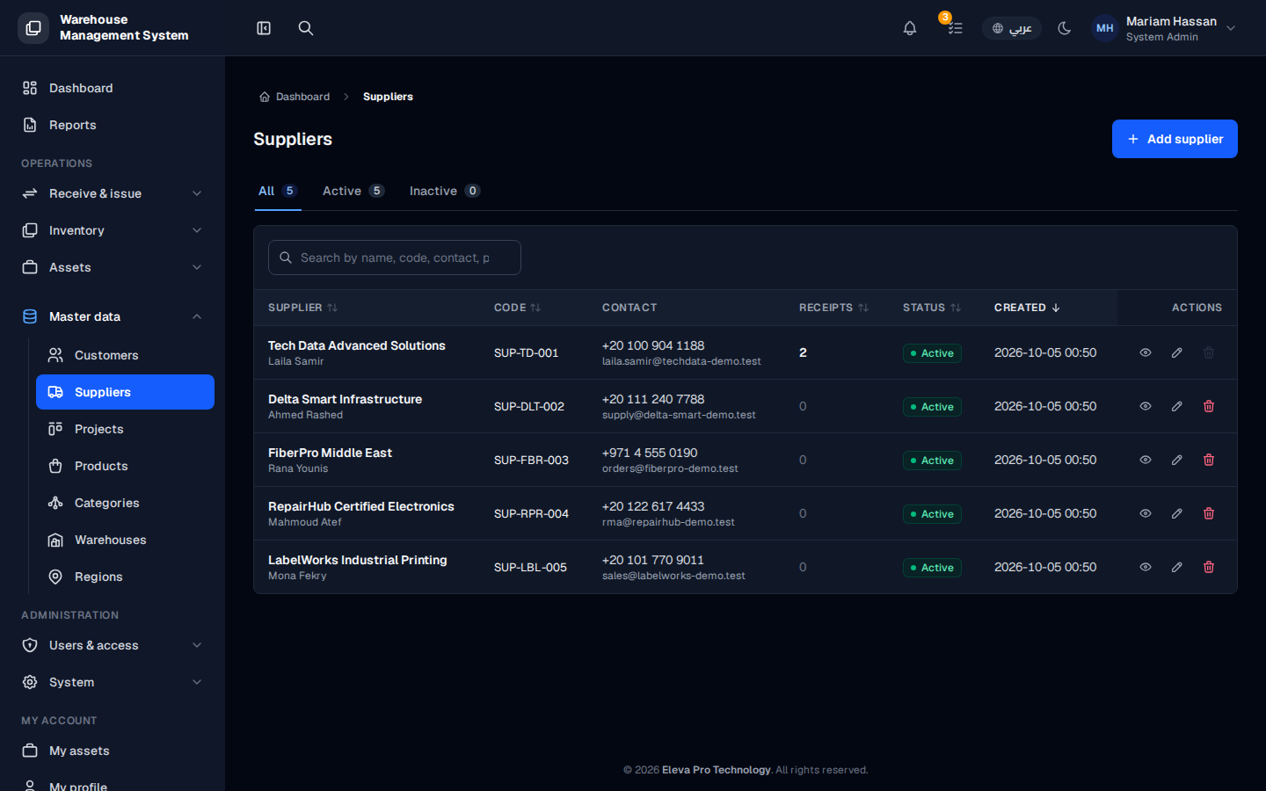Screen dimensions: 1266x791
Task: Edit Delta Smart Infrastructure supplier
Action: pyautogui.click(x=1177, y=406)
